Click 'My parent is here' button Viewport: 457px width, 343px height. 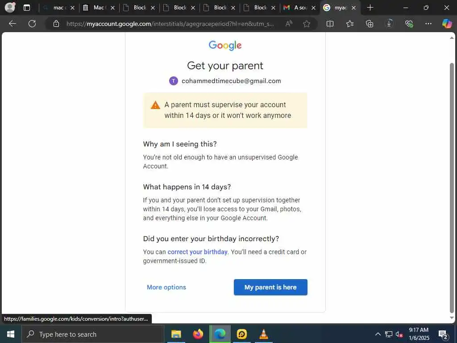[x=270, y=287]
